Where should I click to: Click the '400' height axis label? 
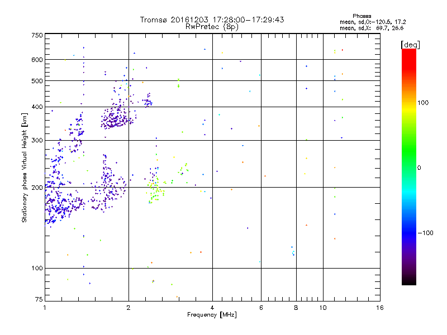pos(37,107)
